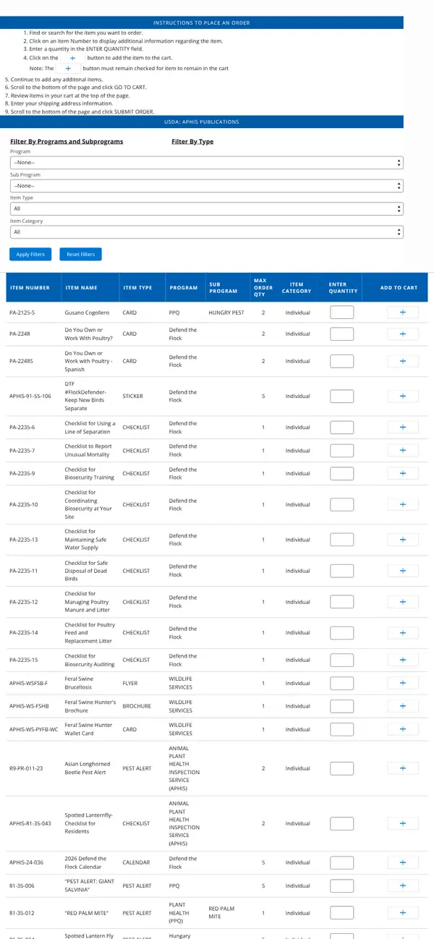Add checklist PA-2235-14 to cart
The width and height of the screenshot is (434, 939).
point(403,633)
